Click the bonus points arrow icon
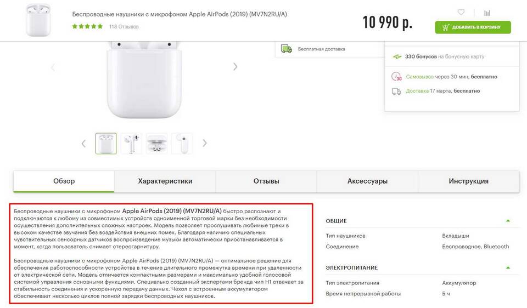 (x=397, y=56)
